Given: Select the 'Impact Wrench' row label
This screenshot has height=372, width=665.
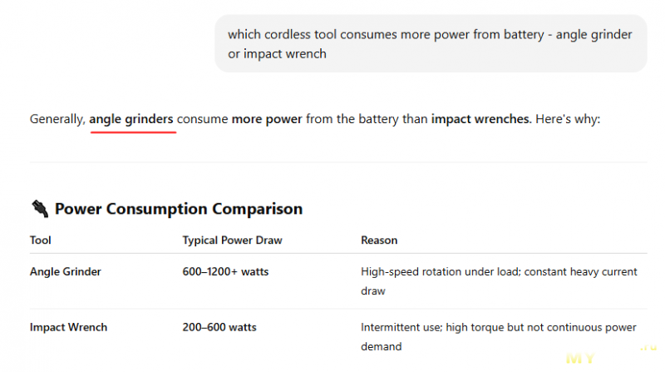Looking at the screenshot, I should coord(68,327).
